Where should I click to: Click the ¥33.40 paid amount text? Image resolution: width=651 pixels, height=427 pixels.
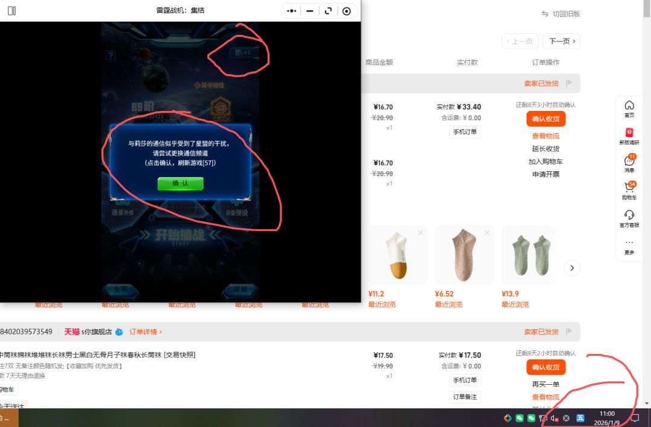pos(469,107)
